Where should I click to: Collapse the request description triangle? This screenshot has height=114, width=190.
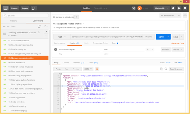pos(83,23)
